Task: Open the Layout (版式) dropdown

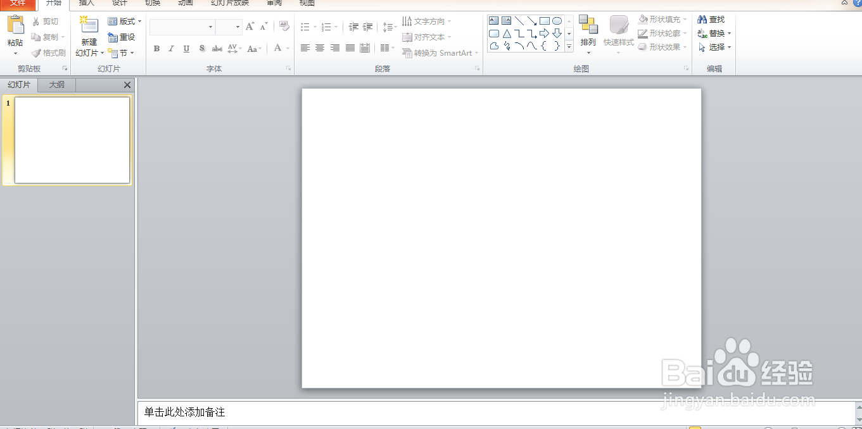Action: point(125,22)
